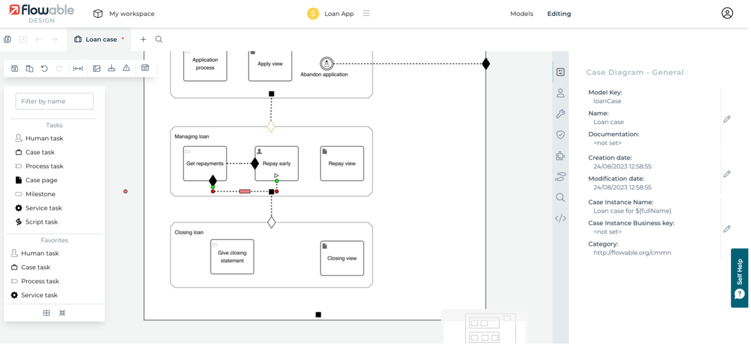The width and height of the screenshot is (751, 346).
Task: Edit the Name and Documentation properties
Action: [727, 119]
